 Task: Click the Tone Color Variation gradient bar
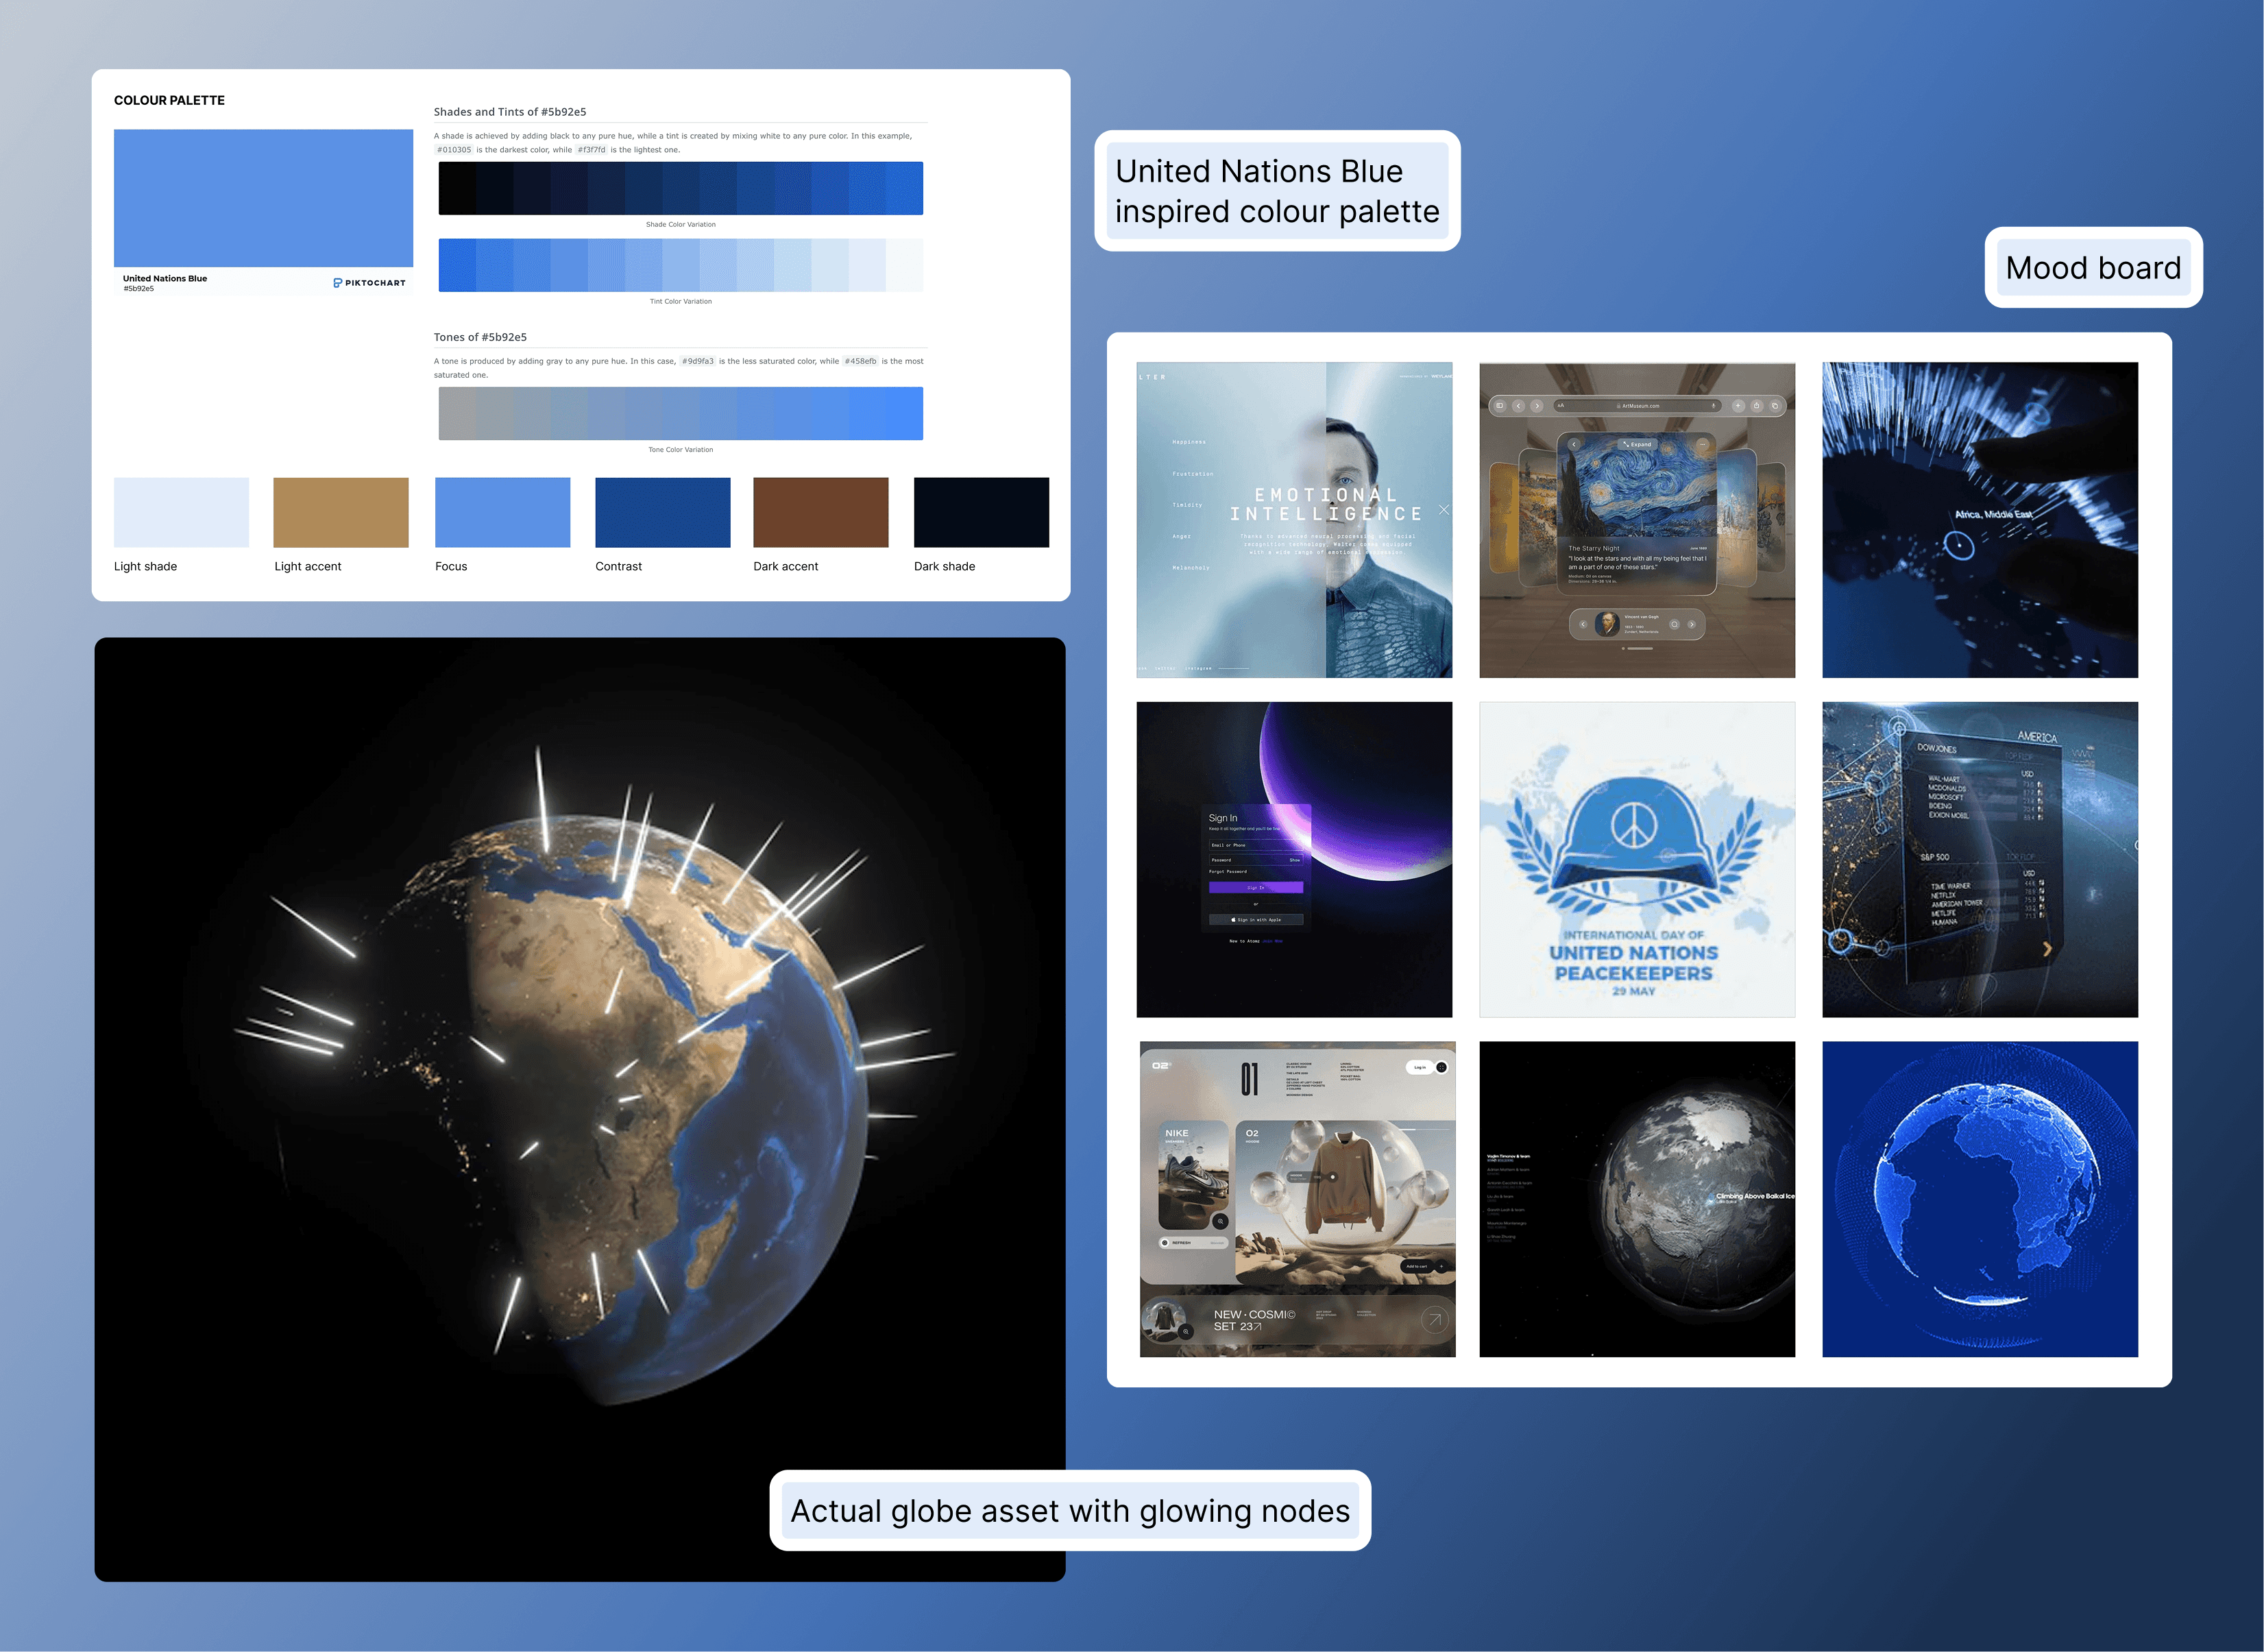[x=680, y=413]
